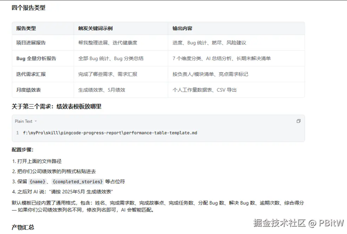347x234 pixels.
Task: Select the {completed_stories} inline code placeholder
Action: coord(78,182)
